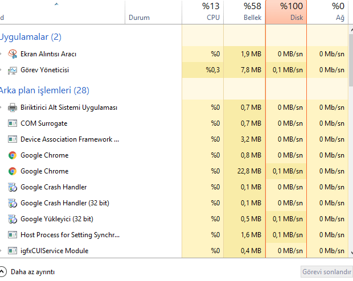The height and width of the screenshot is (281, 353).
Task: Sort by the Ağ column header
Action: pyautogui.click(x=327, y=12)
